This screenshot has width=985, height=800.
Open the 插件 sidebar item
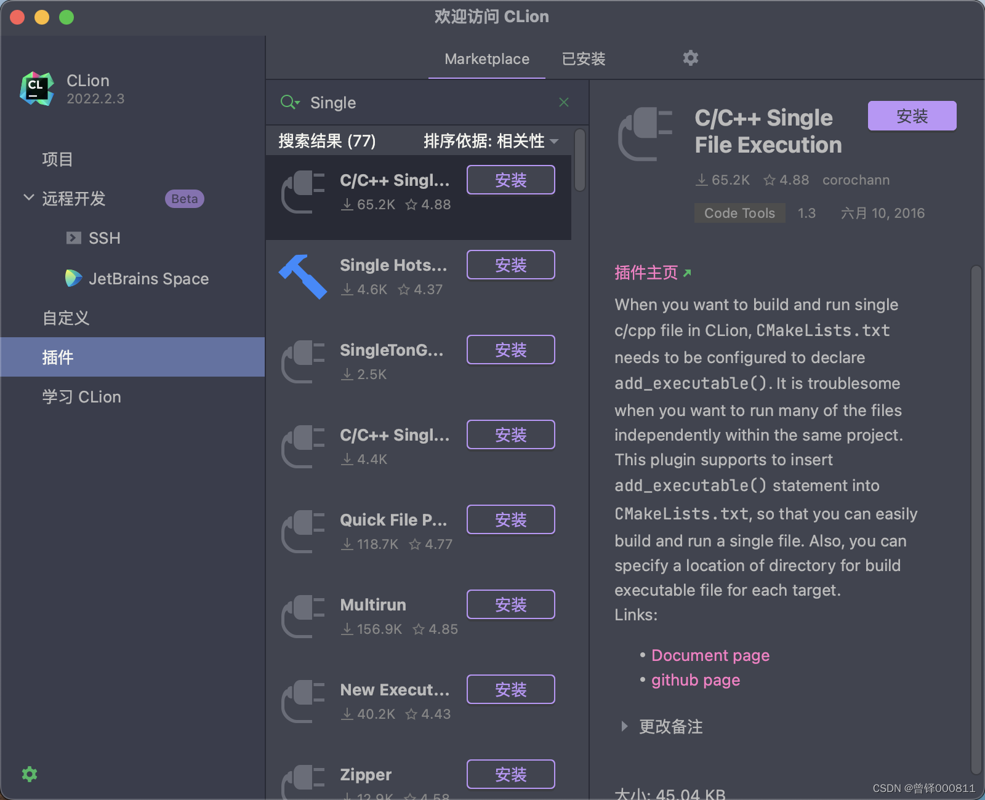pos(58,357)
